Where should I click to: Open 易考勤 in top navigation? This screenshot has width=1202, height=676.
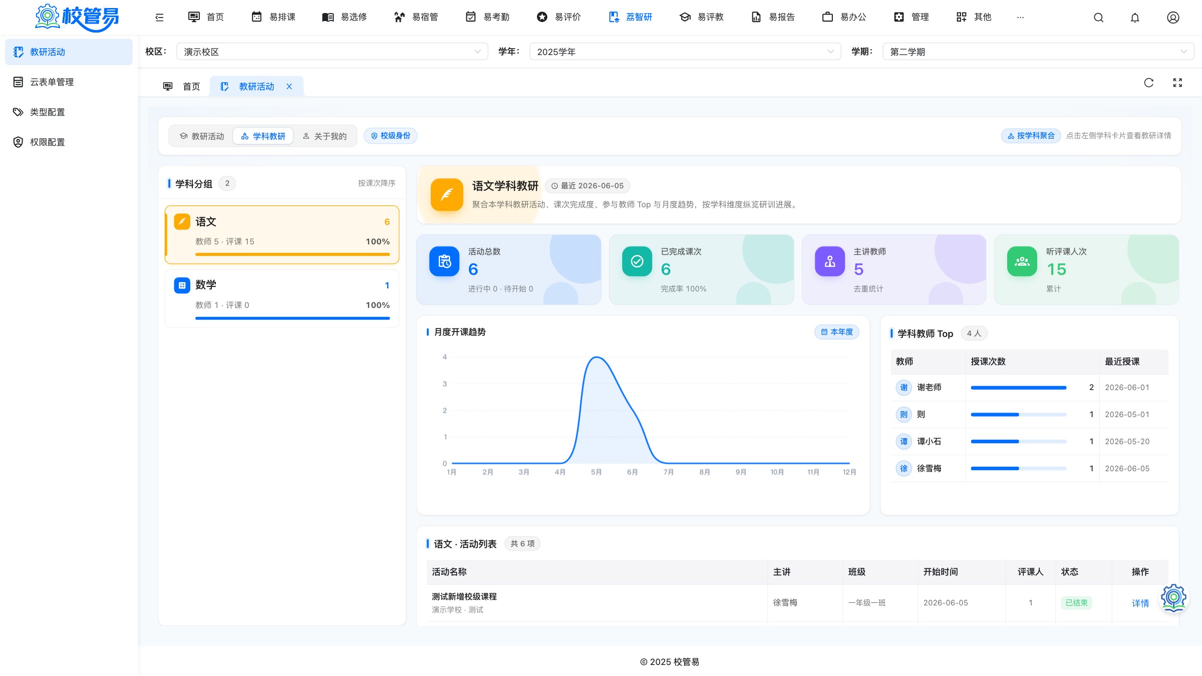(x=487, y=17)
